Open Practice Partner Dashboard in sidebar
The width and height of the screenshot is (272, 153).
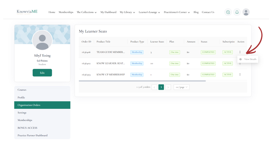(x=42, y=136)
